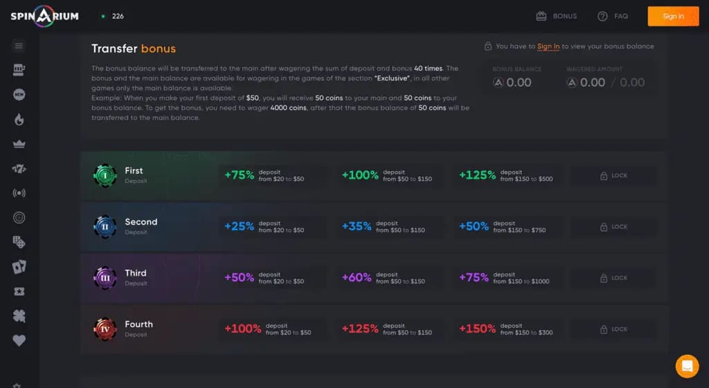Select the crown icon in the sidebar
The image size is (709, 388).
click(x=19, y=144)
